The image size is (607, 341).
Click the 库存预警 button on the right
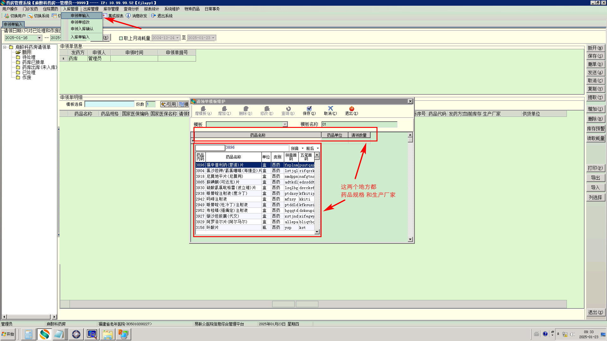(595, 129)
